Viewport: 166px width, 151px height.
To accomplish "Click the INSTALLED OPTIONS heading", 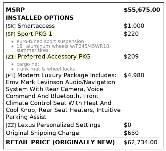I will pyautogui.click(x=40, y=18).
